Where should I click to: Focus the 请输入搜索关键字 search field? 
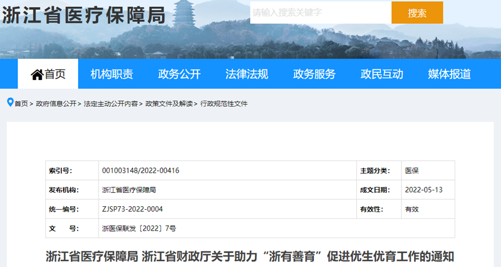(321, 13)
